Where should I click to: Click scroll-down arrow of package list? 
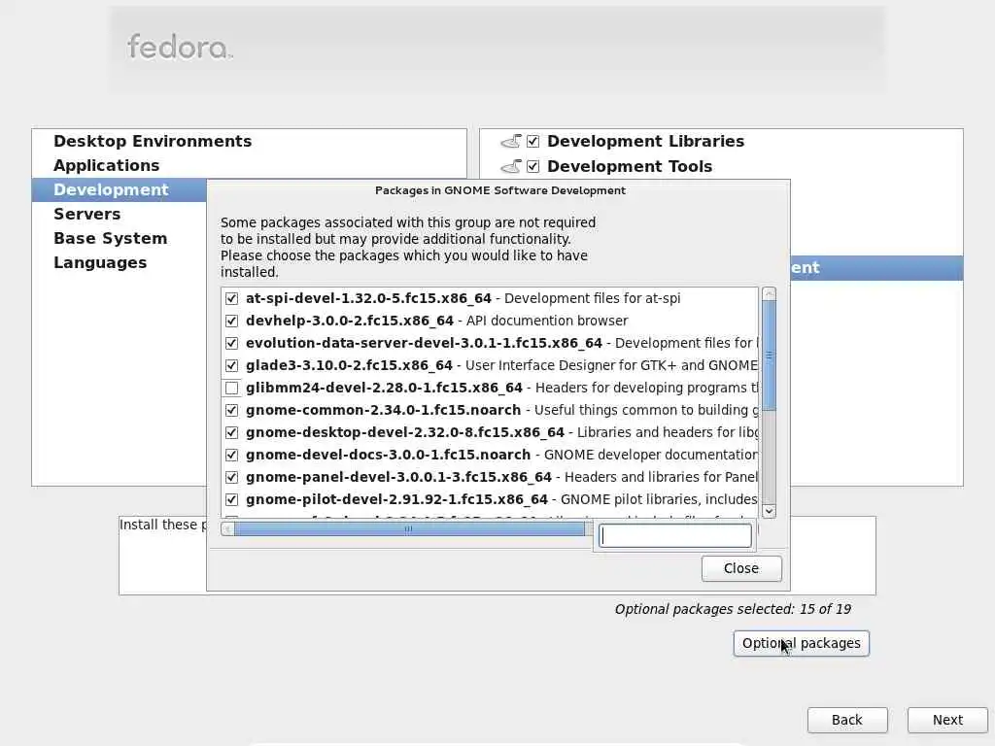(769, 511)
